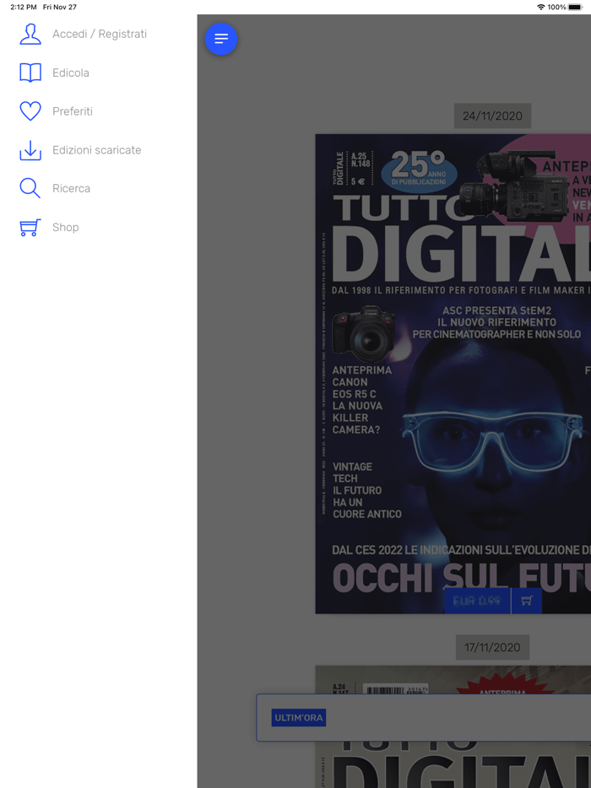This screenshot has width=591, height=788.
Task: Tap the ULTIM'ORA news ticker bar
Action: click(x=424, y=718)
